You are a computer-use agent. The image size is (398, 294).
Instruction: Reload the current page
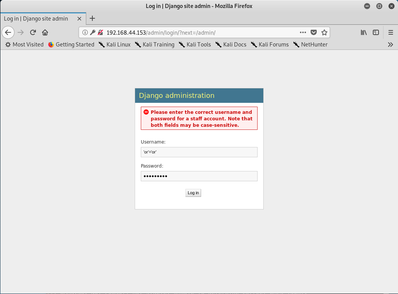point(33,32)
